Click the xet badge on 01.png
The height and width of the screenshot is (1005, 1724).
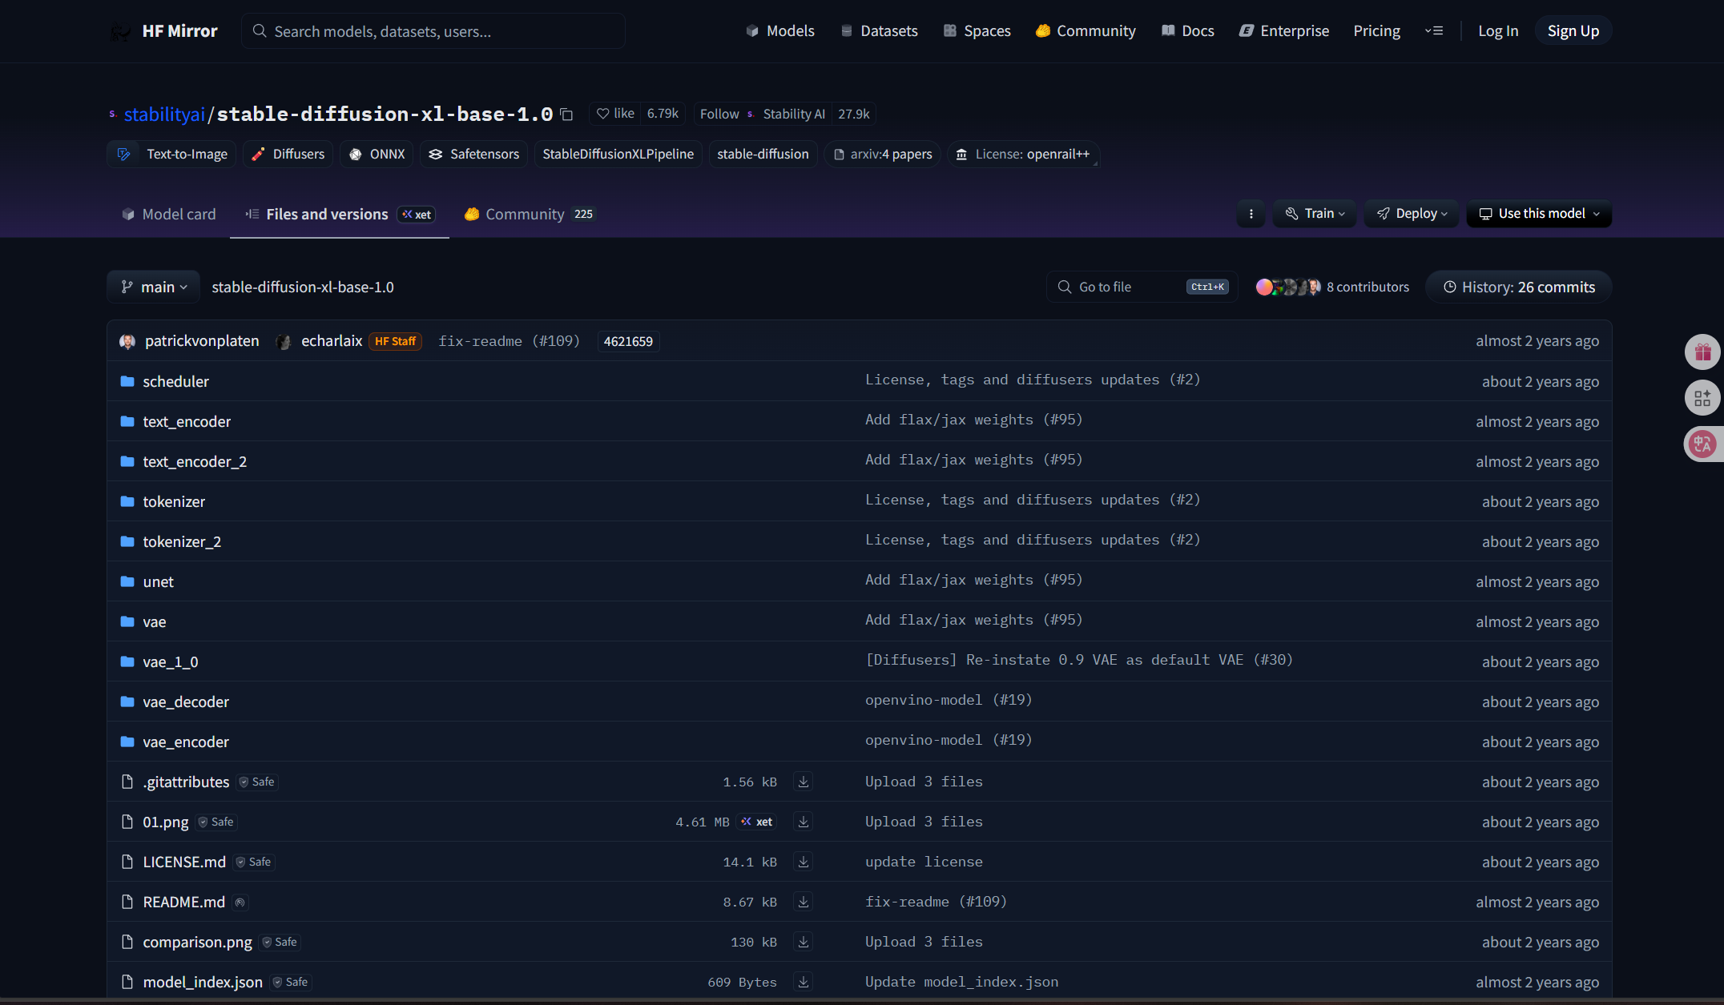point(757,822)
